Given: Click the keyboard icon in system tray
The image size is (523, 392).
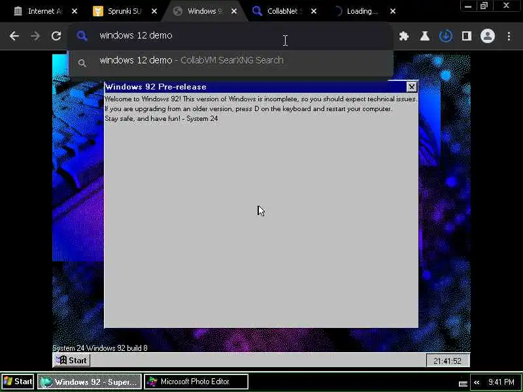Looking at the screenshot, I should pos(463,384).
